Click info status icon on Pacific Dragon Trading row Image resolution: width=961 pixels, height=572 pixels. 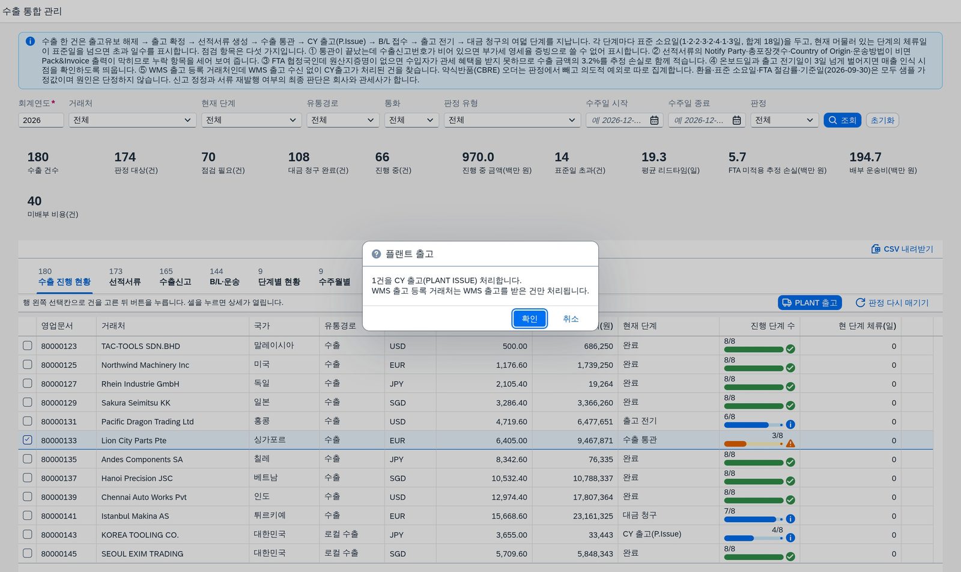tap(790, 425)
